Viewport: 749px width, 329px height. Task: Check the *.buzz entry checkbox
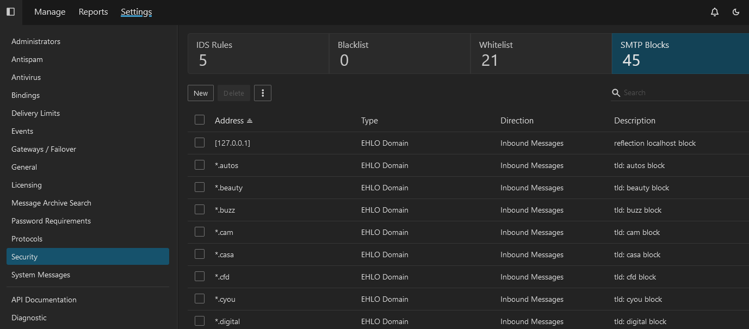tap(200, 210)
